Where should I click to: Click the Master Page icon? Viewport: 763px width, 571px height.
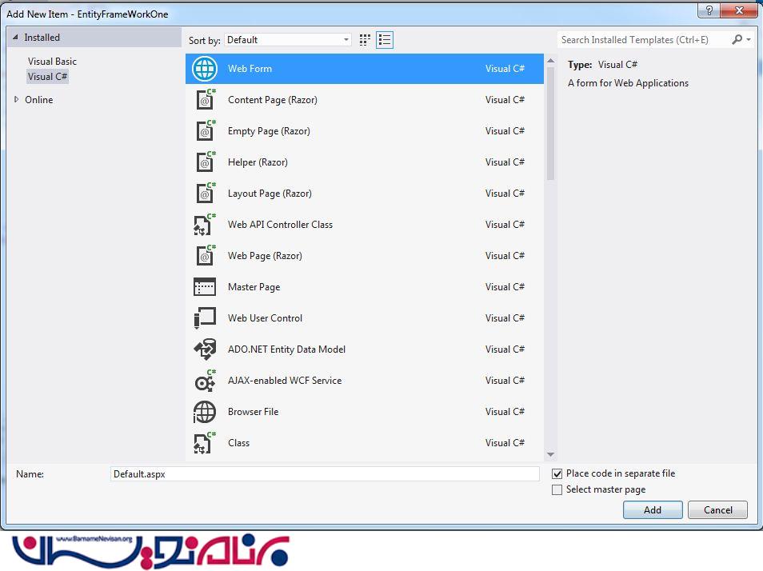[x=205, y=287]
